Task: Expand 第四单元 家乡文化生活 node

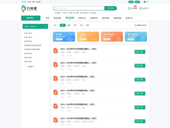Action: point(25,45)
